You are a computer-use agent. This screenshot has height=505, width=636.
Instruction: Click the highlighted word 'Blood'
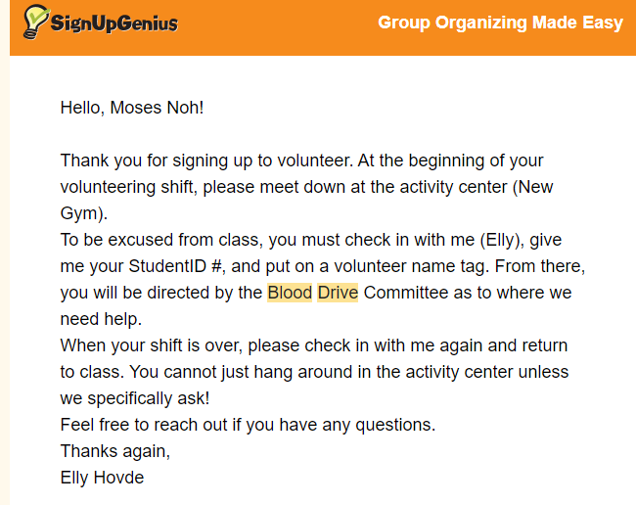[x=290, y=292]
